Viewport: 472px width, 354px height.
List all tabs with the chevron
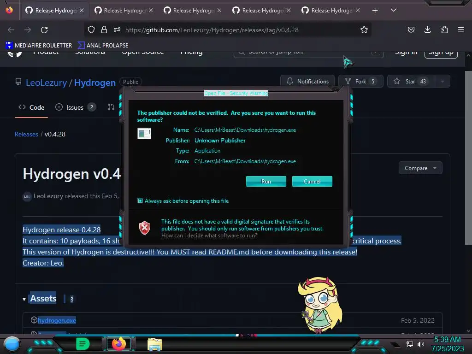click(x=394, y=10)
